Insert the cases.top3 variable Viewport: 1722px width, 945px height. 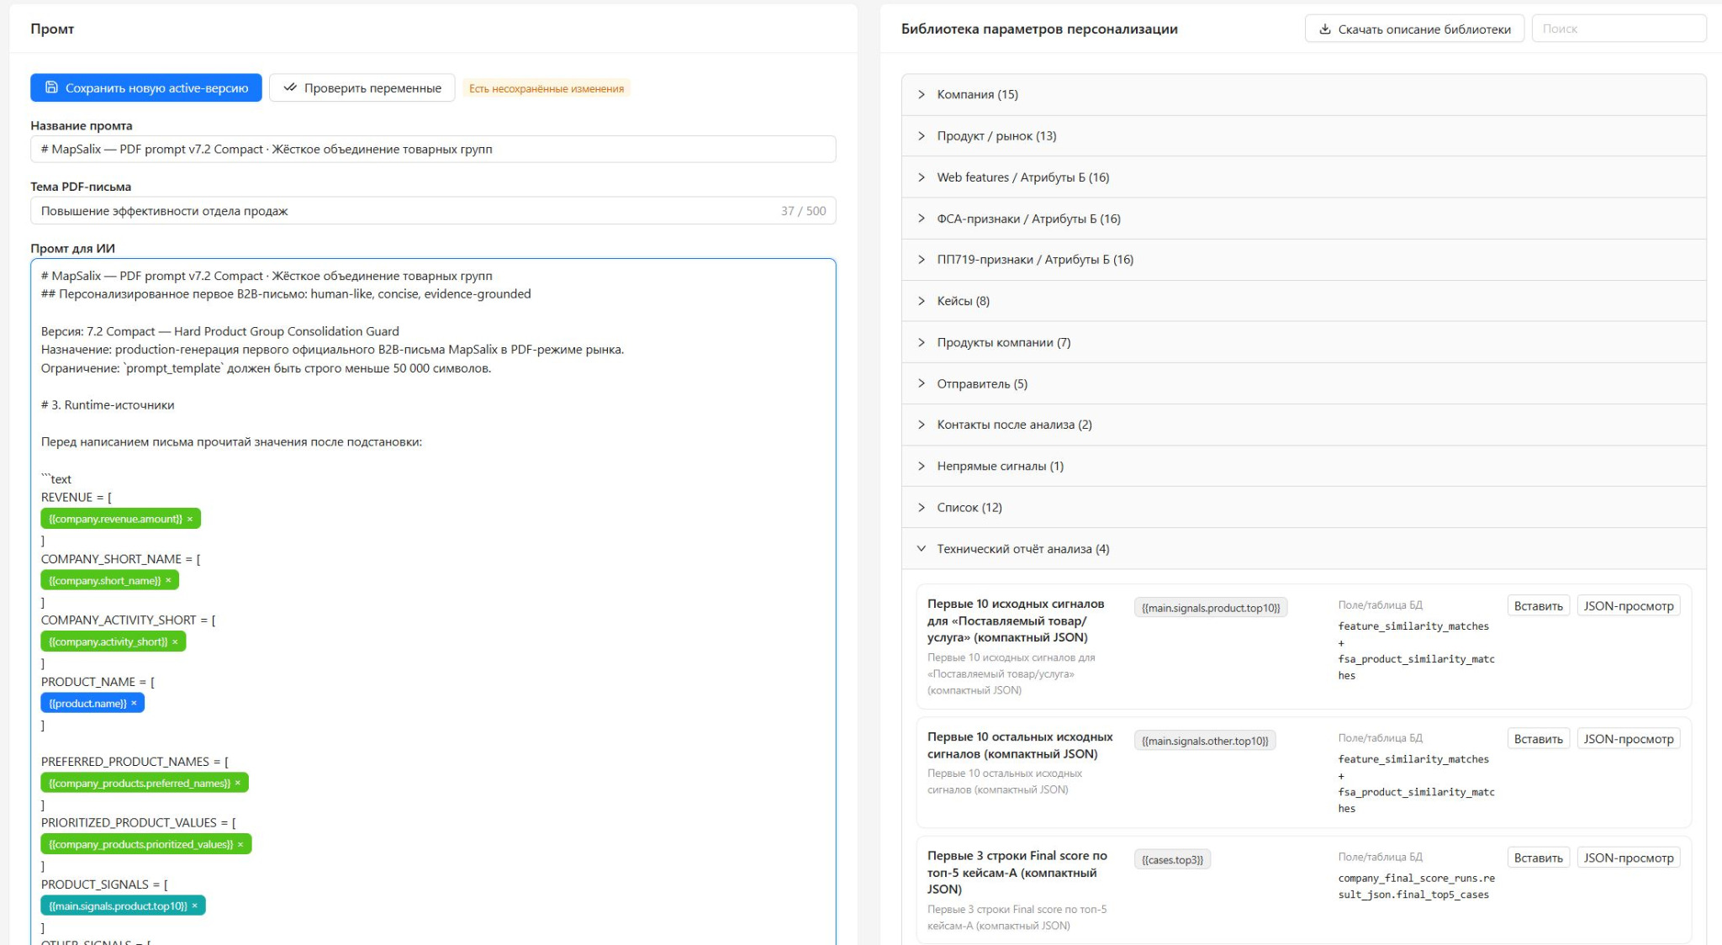tap(1538, 858)
